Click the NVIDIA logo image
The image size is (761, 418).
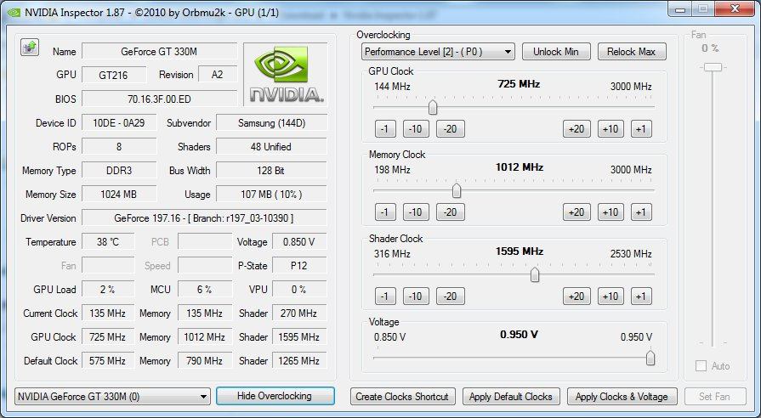coord(286,74)
